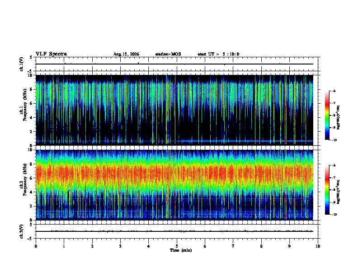Click the '-10' label on ch.1 color bar
Image resolution: width=358 pixels, height=276 pixels.
pos(334,140)
